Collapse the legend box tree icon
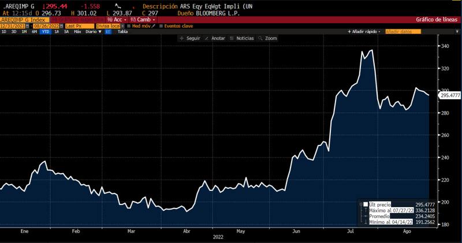Viewport: 462px width, 243px height. click(361, 204)
